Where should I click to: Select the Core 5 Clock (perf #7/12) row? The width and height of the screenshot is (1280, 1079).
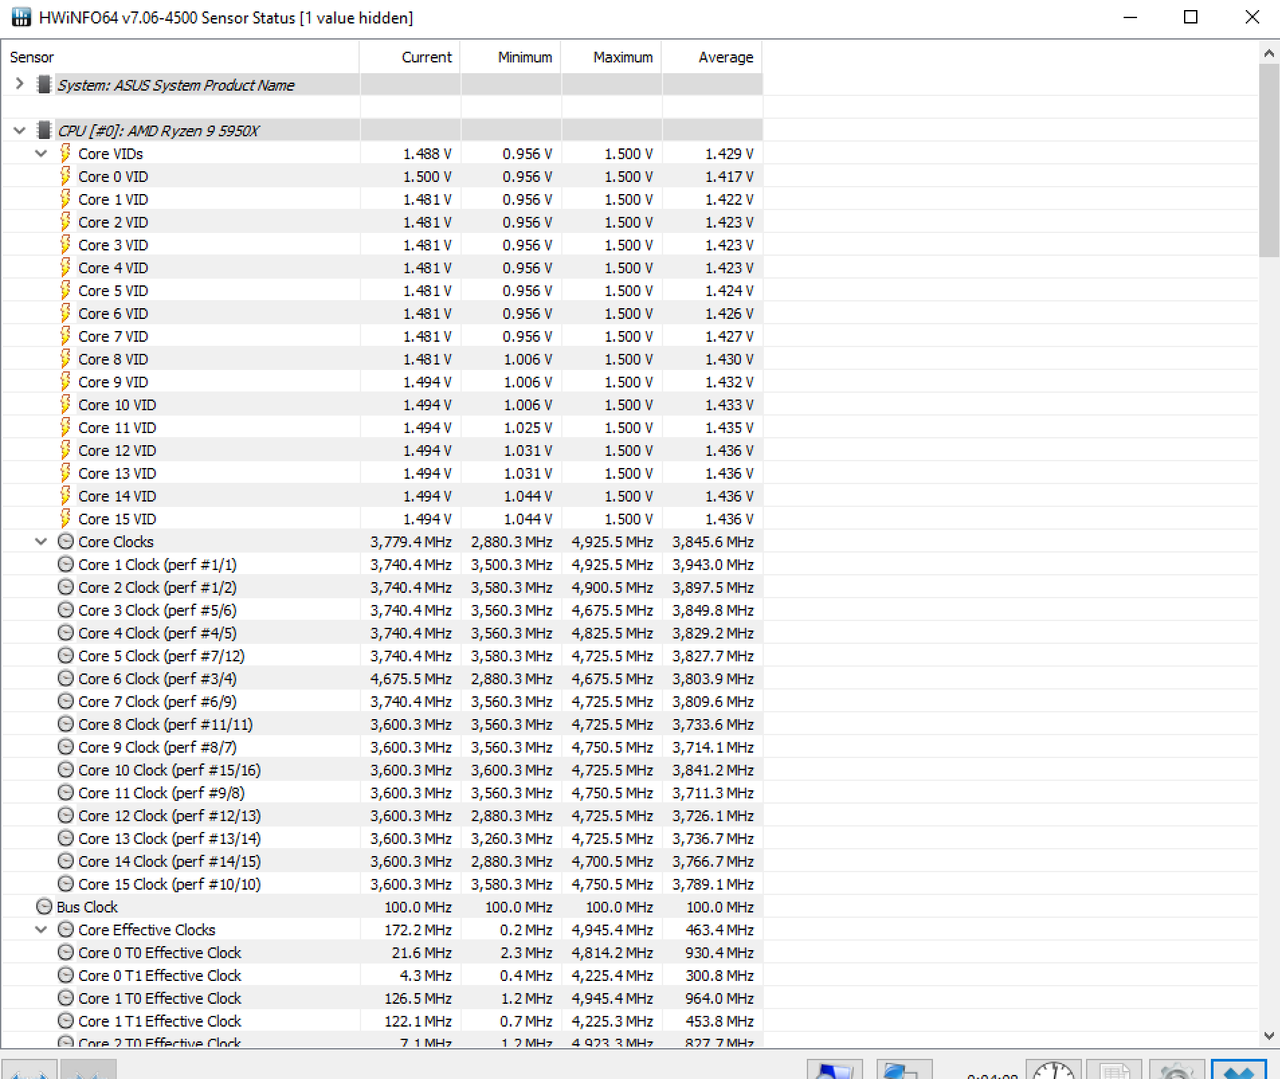(381, 655)
